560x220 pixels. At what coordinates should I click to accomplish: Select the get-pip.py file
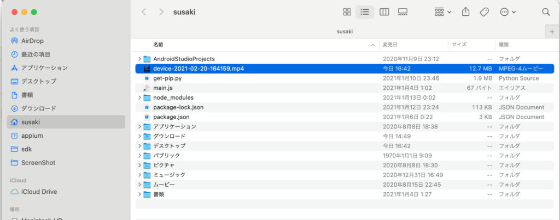click(345, 78)
